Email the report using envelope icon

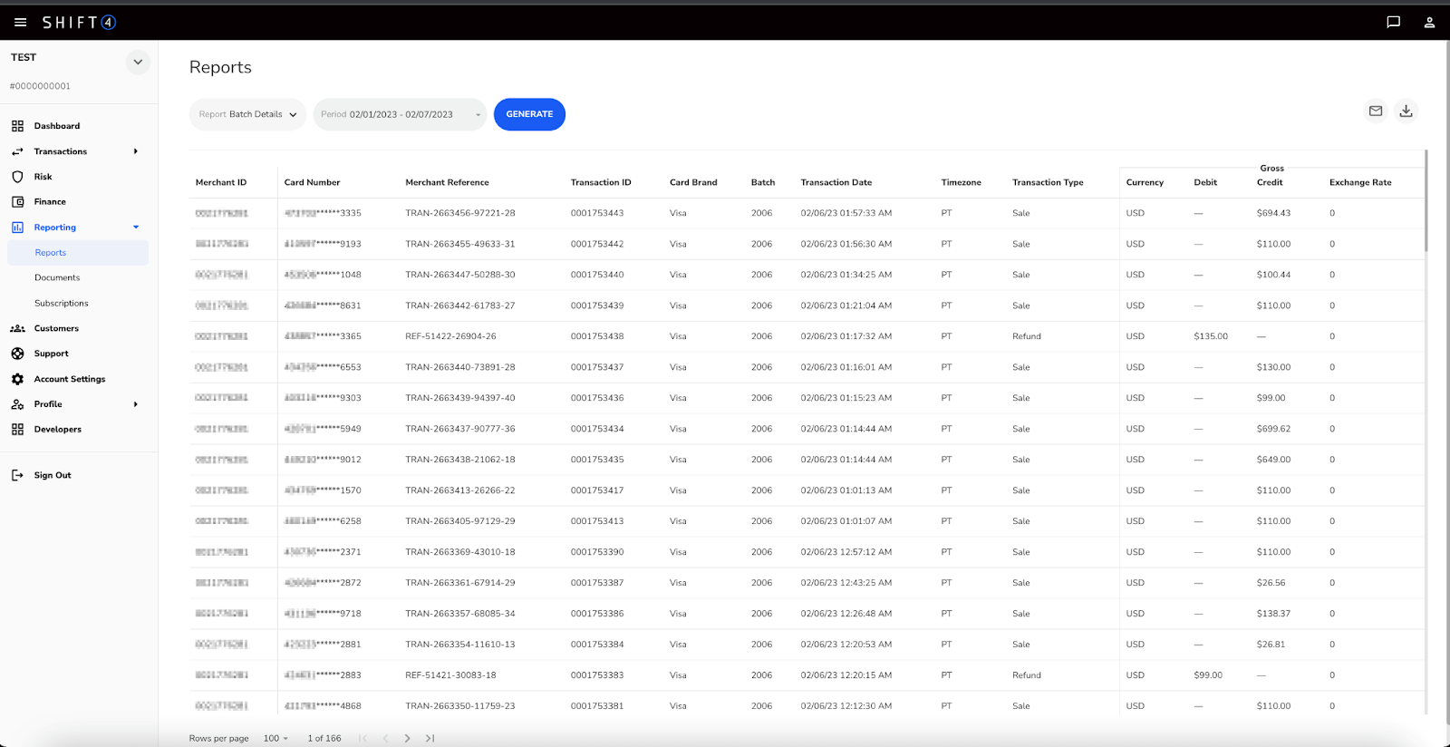(x=1376, y=111)
